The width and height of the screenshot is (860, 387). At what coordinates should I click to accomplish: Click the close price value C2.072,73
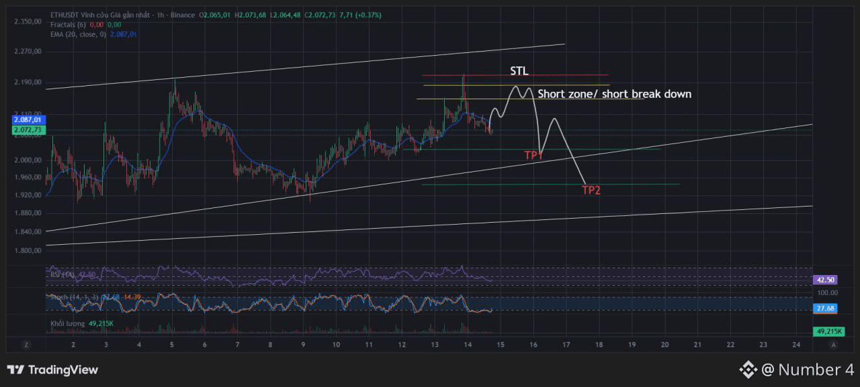tap(320, 15)
